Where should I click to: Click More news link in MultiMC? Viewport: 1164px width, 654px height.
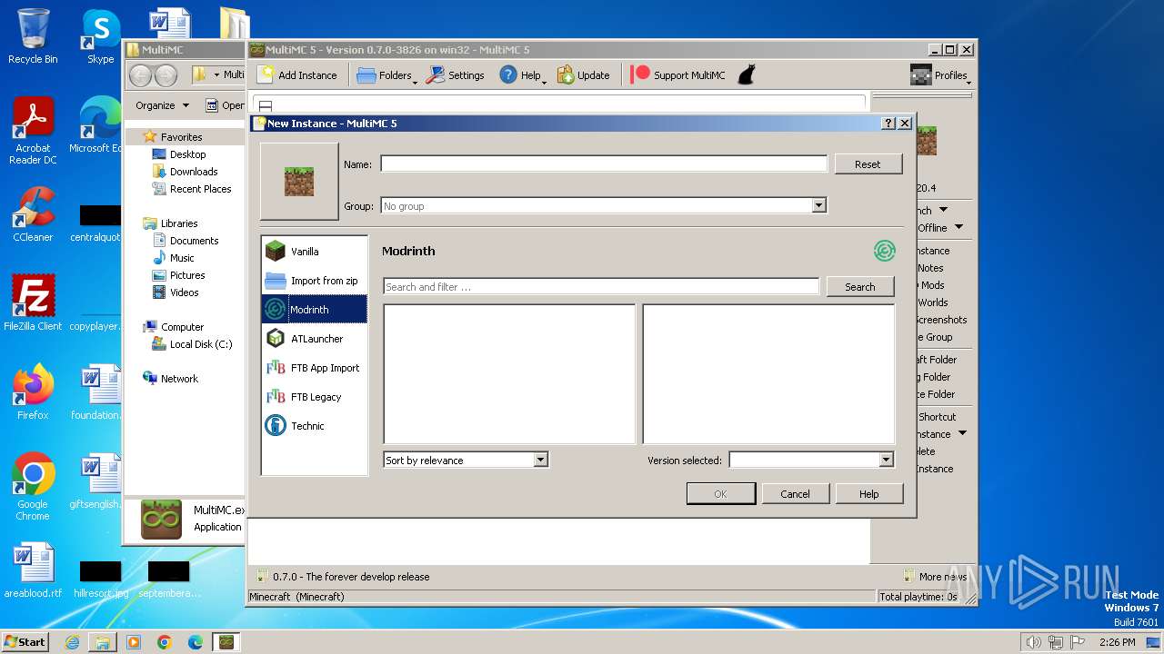935,577
